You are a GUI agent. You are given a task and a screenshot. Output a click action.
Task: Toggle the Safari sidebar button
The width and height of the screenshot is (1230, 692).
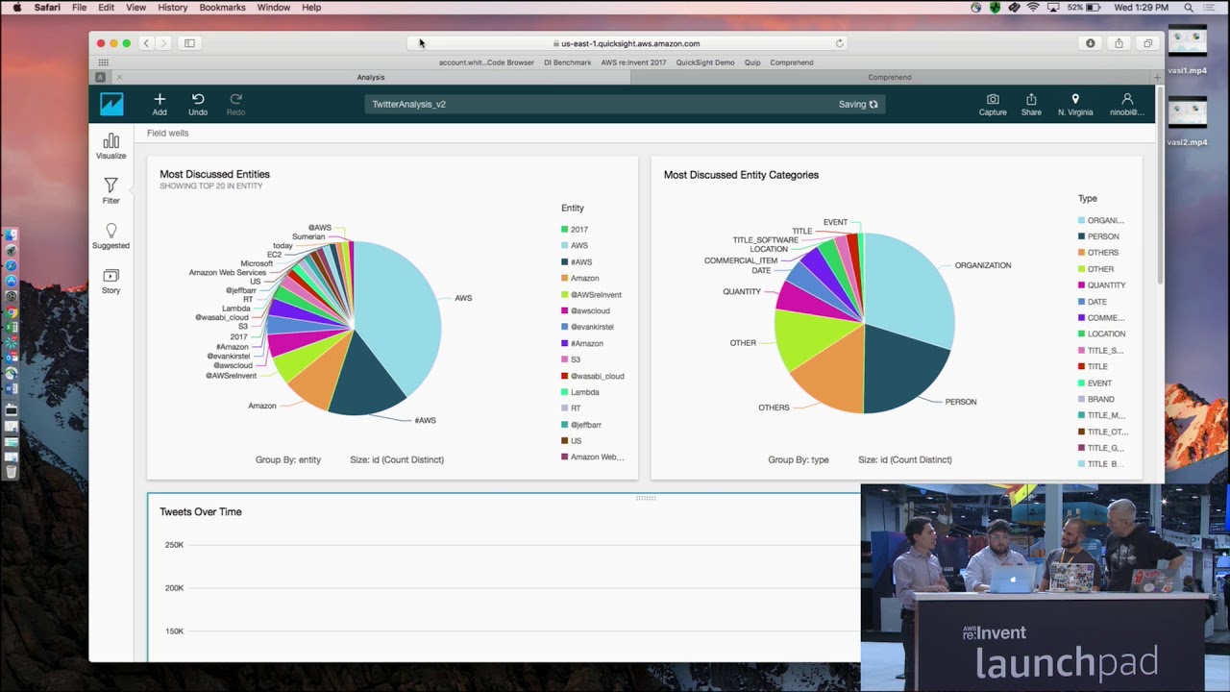tap(189, 43)
